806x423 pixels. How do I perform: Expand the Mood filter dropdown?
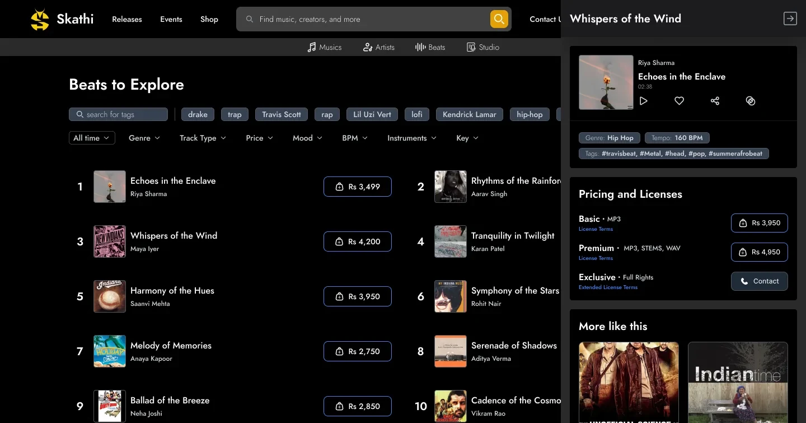pos(308,138)
